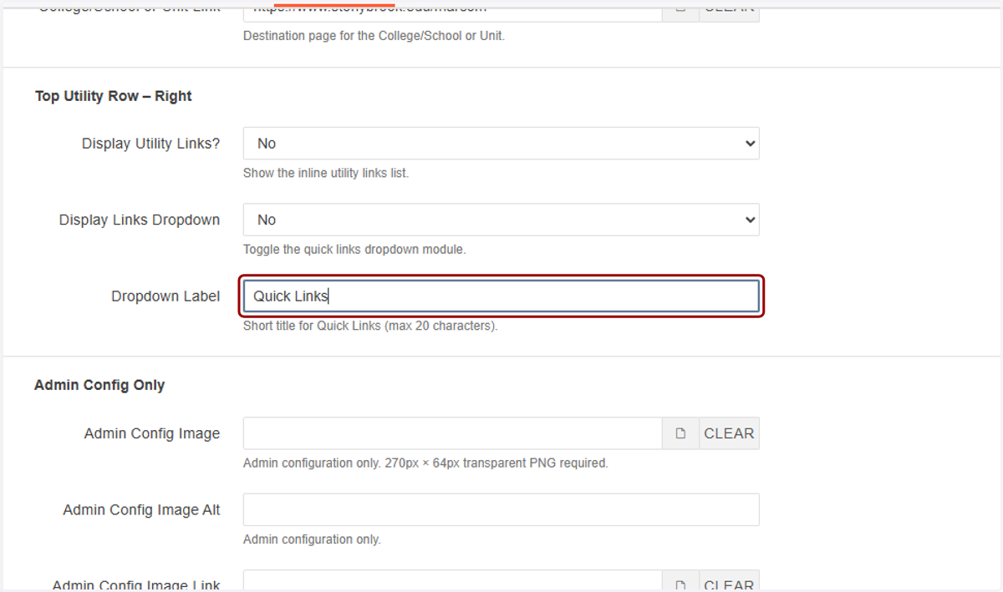Click the 'Admin Config Image Alt' label
1003x592 pixels.
point(142,509)
